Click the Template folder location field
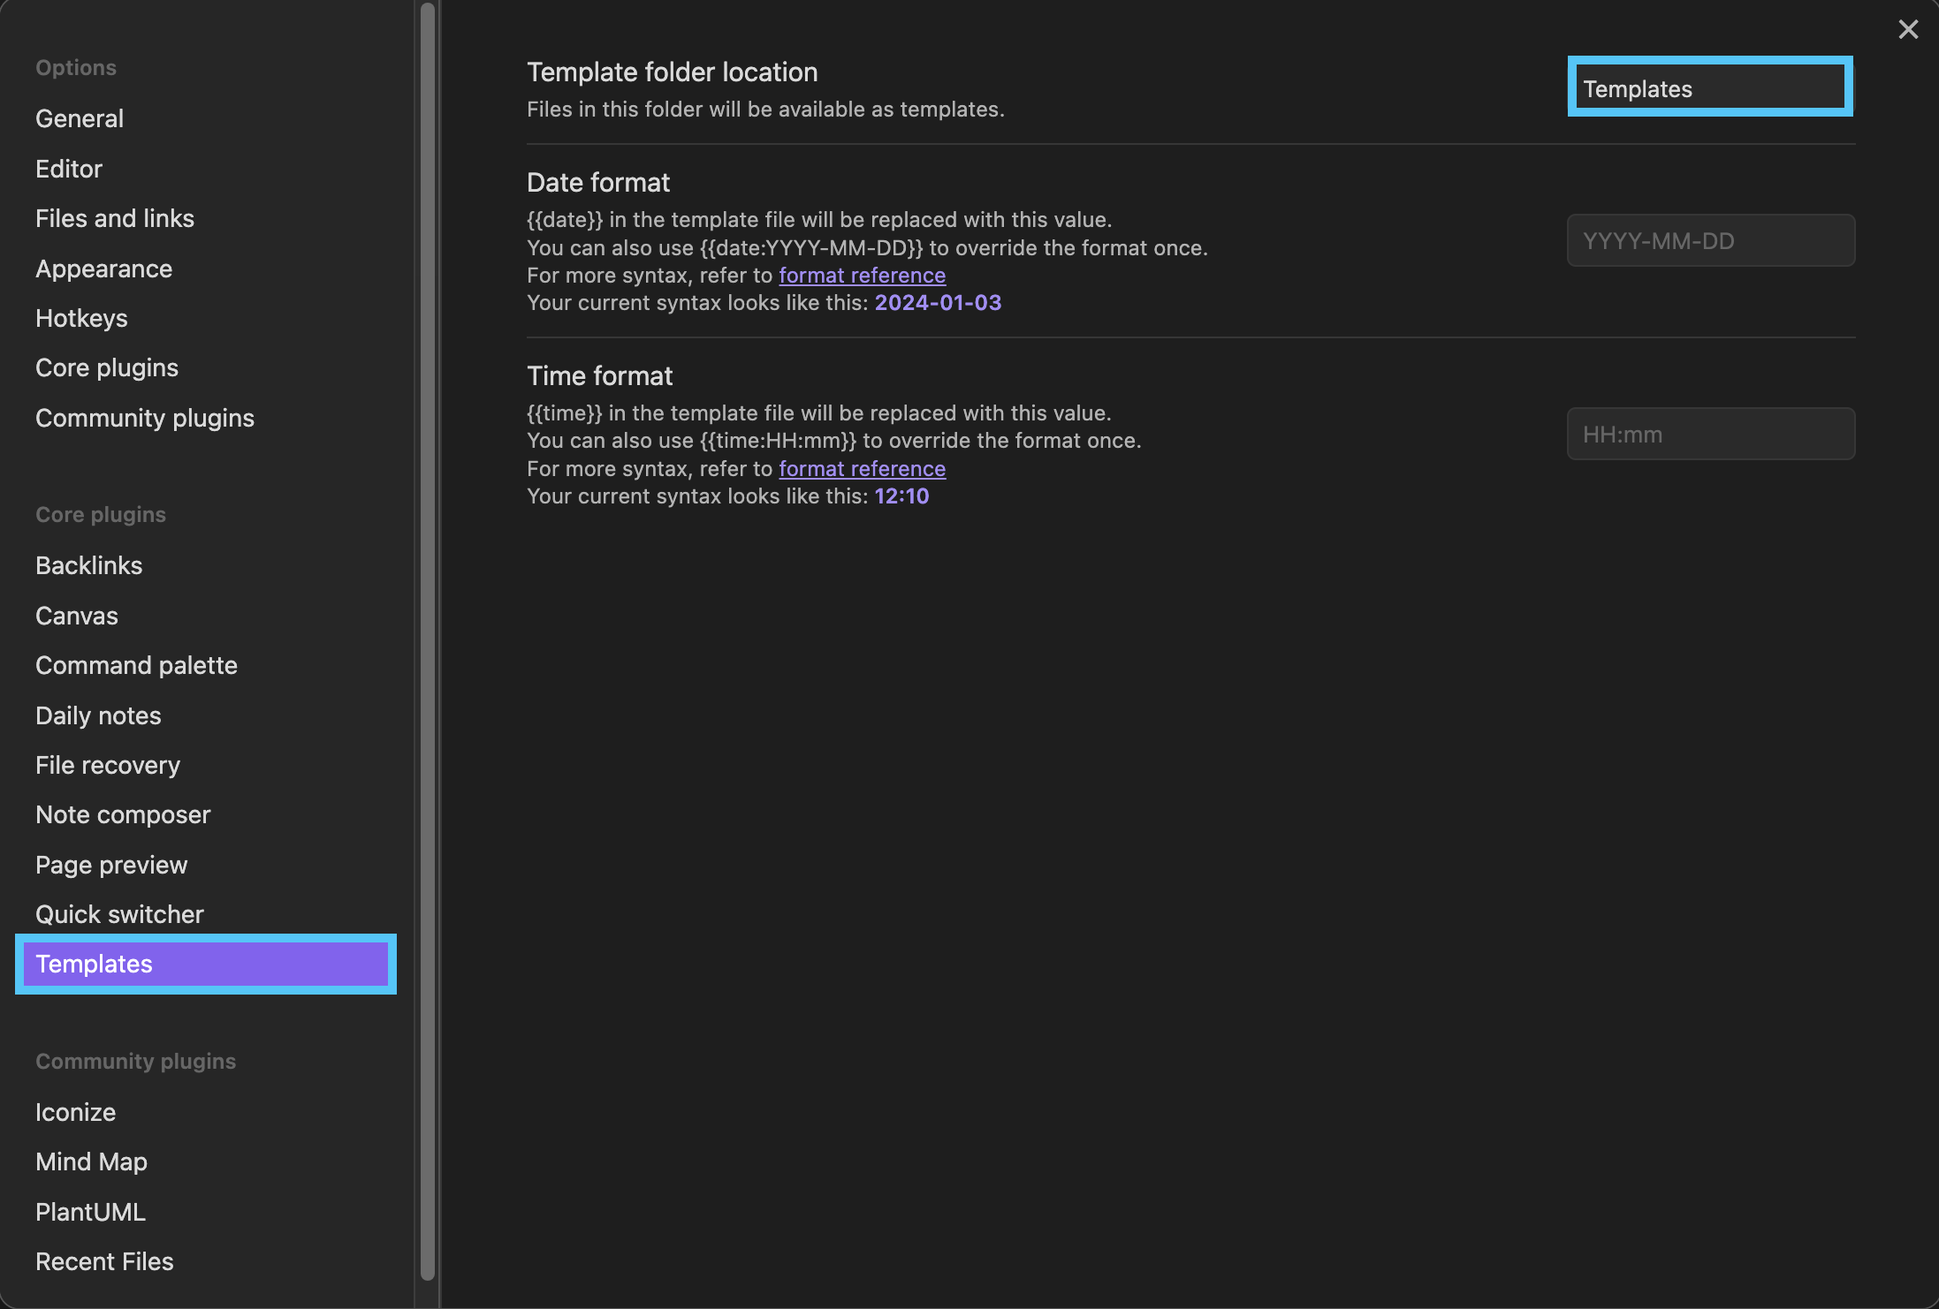Viewport: 1939px width, 1309px height. tap(1709, 88)
